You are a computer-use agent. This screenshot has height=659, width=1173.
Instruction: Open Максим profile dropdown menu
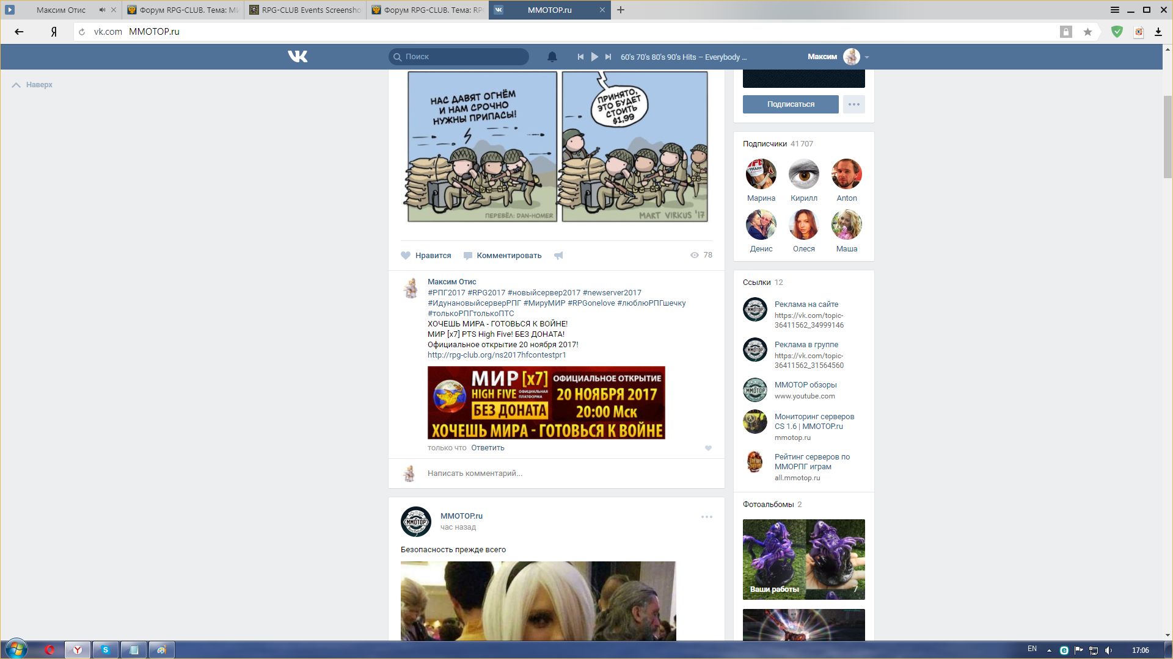838,57
